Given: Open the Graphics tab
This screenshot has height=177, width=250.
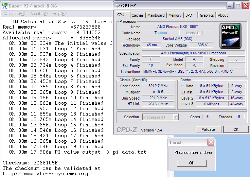Looking at the screenshot, I should point(207,15).
